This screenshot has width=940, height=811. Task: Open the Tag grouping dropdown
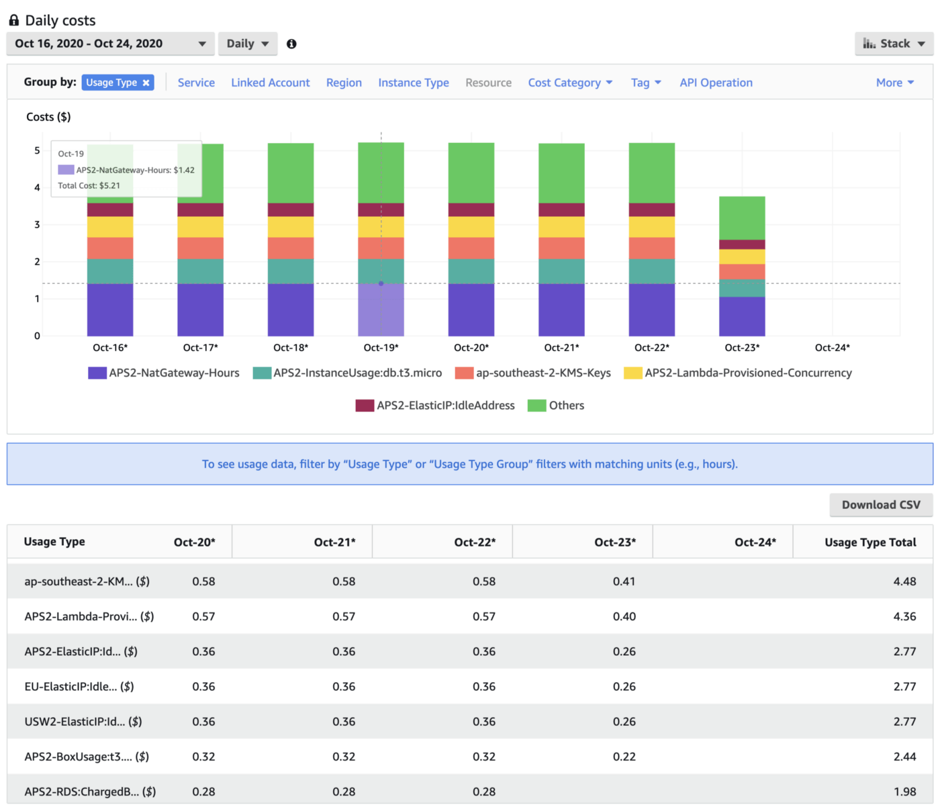point(646,83)
